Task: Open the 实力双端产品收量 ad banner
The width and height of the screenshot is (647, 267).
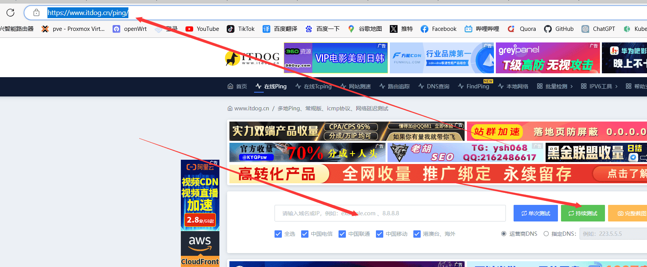Action: point(347,131)
